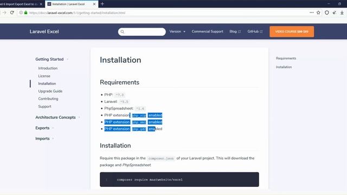Click the 'php_xml' highlighted code text
This screenshot has width=347, height=195.
[139, 122]
